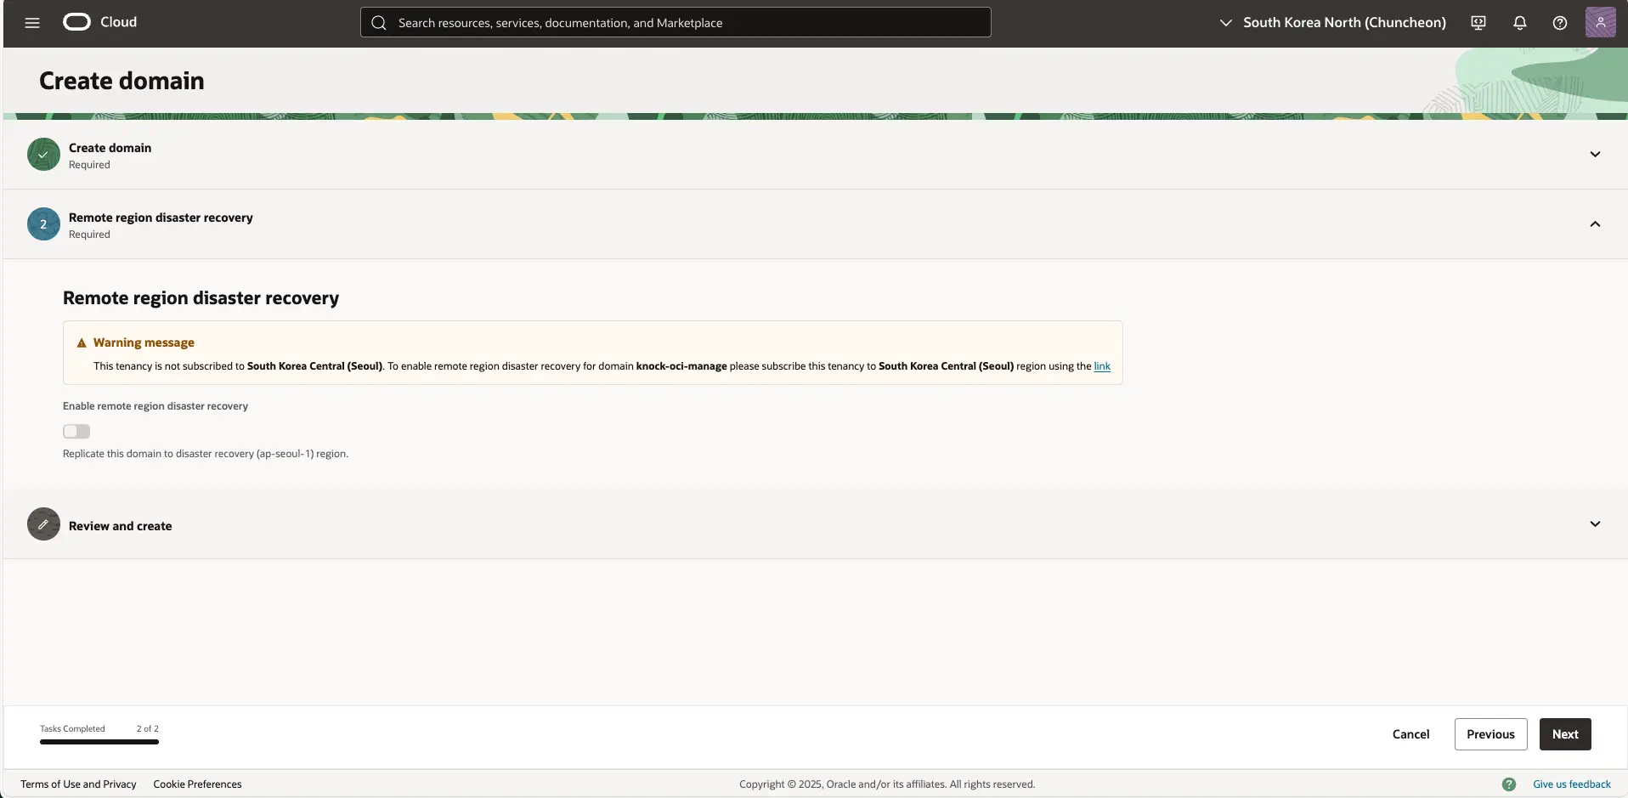Collapse the Remote region disaster recovery section
1628x798 pixels.
1595,224
